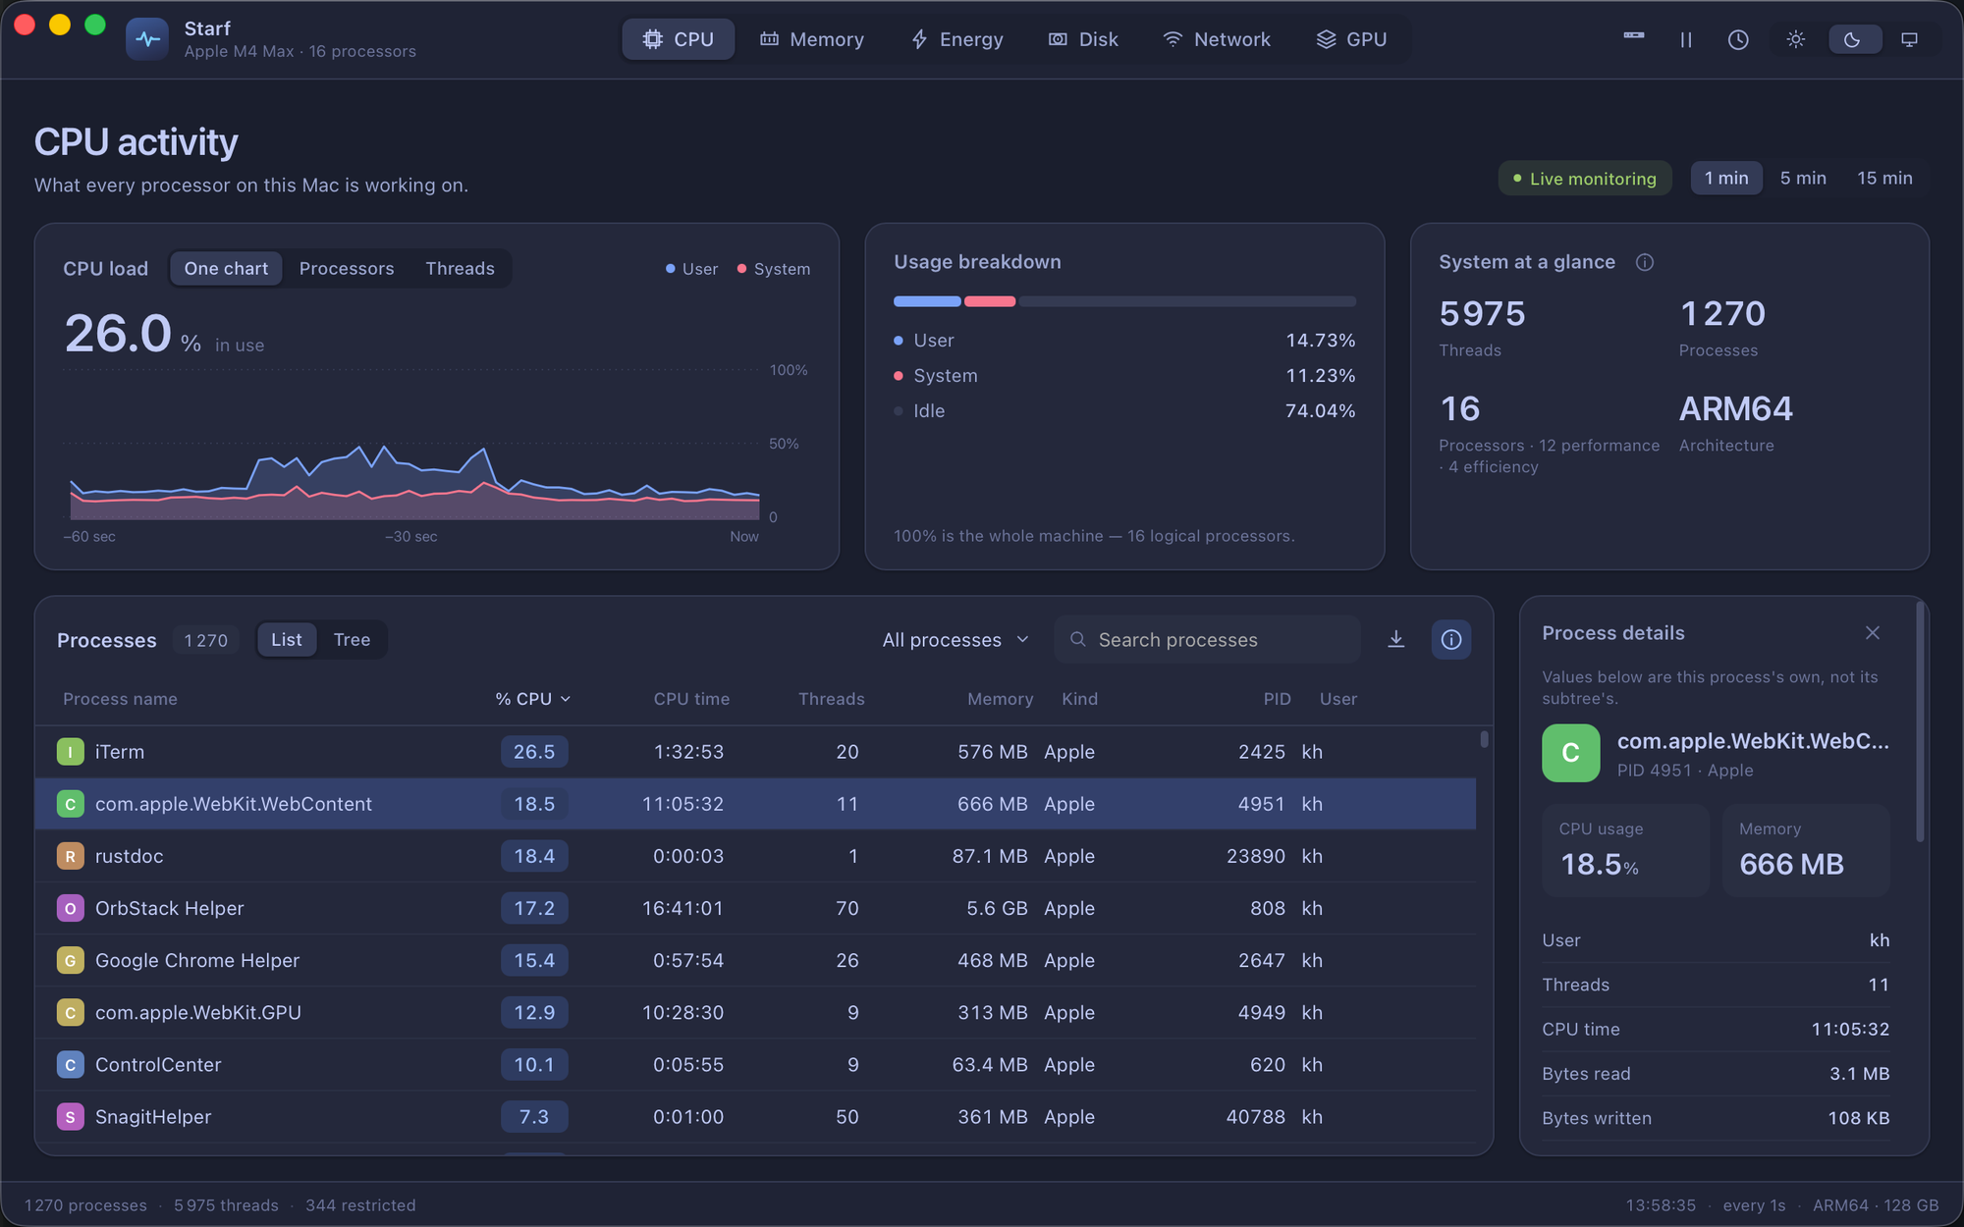Sort by the % CPU column header
This screenshot has width=1964, height=1227.
tap(532, 699)
